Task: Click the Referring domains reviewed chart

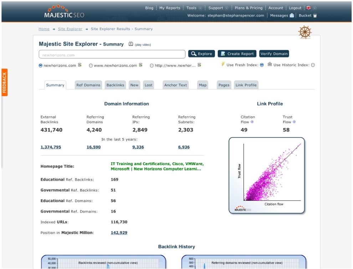Action: pos(244,262)
